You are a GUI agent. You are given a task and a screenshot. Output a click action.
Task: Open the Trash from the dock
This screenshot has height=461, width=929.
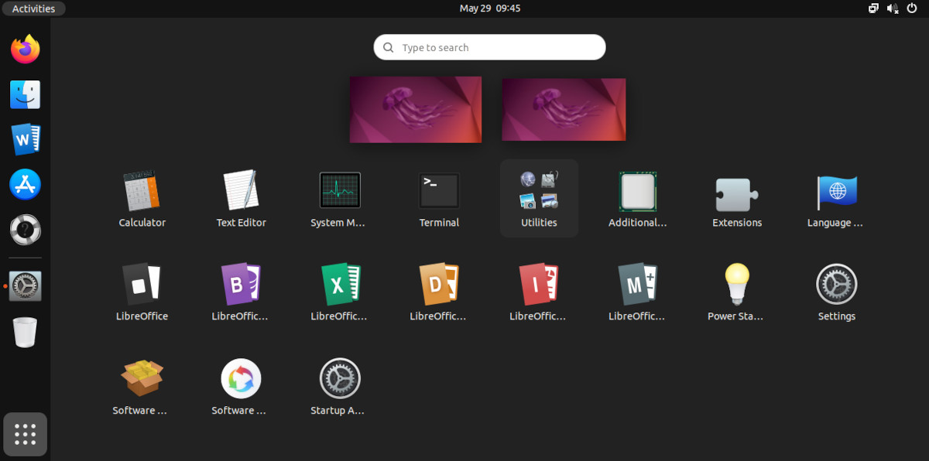coord(24,331)
